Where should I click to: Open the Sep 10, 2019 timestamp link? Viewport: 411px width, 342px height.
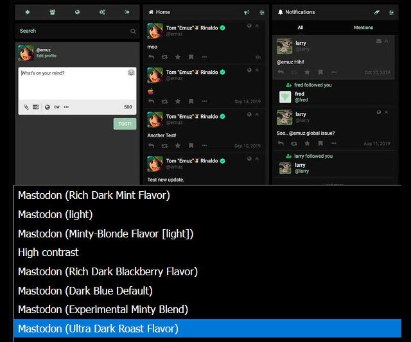click(x=248, y=146)
